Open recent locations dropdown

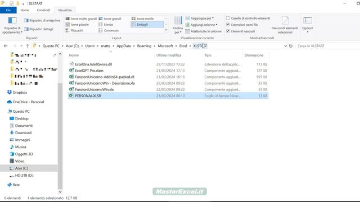click(21, 46)
